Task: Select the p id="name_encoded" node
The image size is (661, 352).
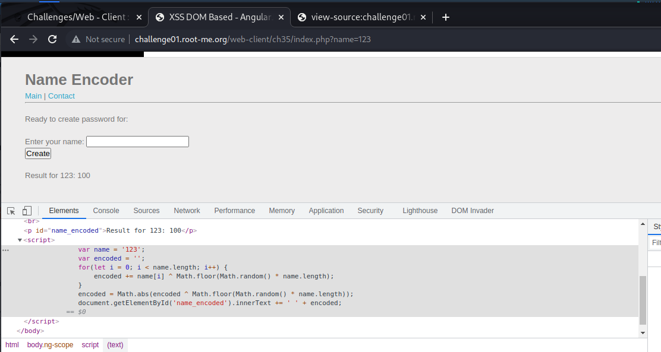Action: [111, 231]
